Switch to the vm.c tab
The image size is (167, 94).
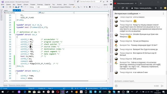[23, 10]
